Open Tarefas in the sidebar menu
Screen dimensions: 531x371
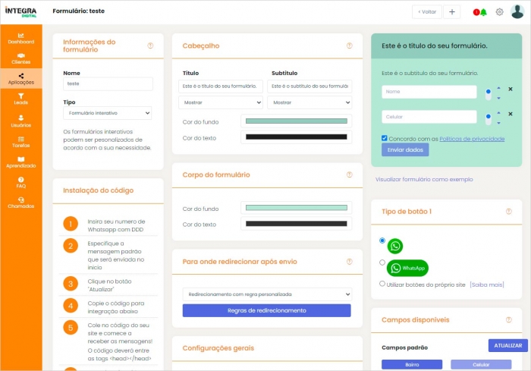(20, 141)
